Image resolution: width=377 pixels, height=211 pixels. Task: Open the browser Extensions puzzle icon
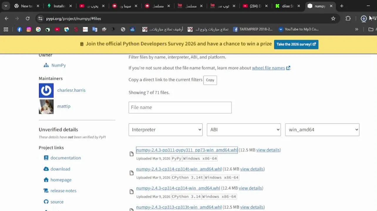coord(348,18)
